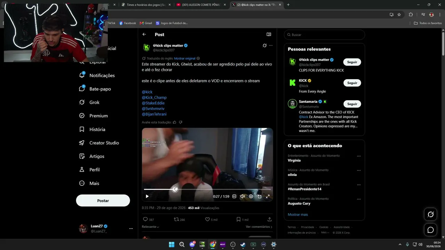Mute the video sound
This screenshot has width=445, height=250.
click(243, 196)
